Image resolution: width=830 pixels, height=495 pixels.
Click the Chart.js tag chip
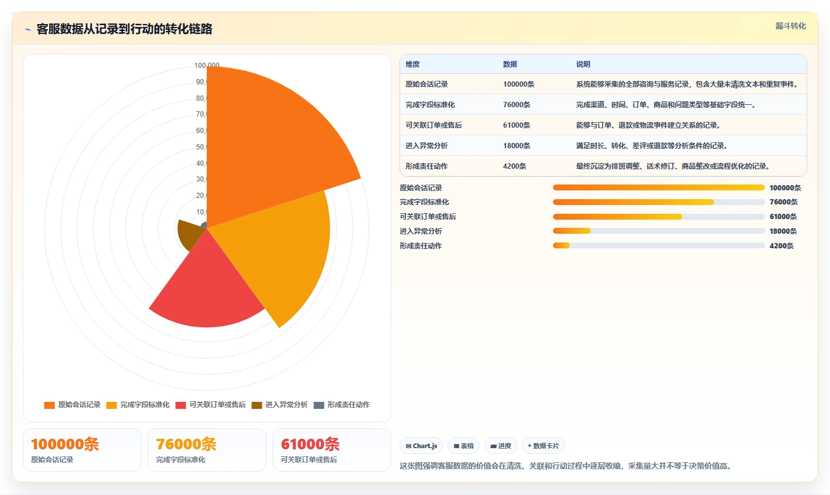(421, 446)
